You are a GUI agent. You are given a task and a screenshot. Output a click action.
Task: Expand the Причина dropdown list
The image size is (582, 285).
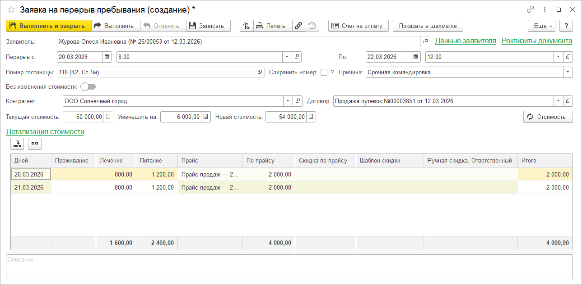point(568,72)
